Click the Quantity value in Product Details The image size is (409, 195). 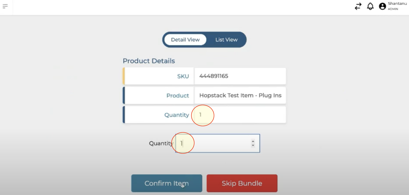click(200, 115)
